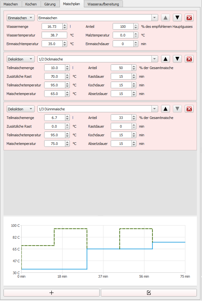The image size is (202, 301).
Task: Open the Einmaischen type dropdown
Action: 20,18
